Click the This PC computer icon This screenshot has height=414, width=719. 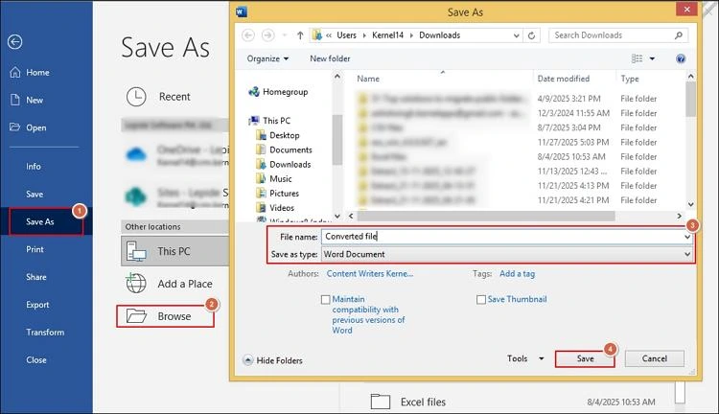pos(136,252)
